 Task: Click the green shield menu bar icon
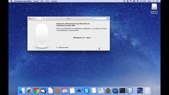click(x=128, y=1)
